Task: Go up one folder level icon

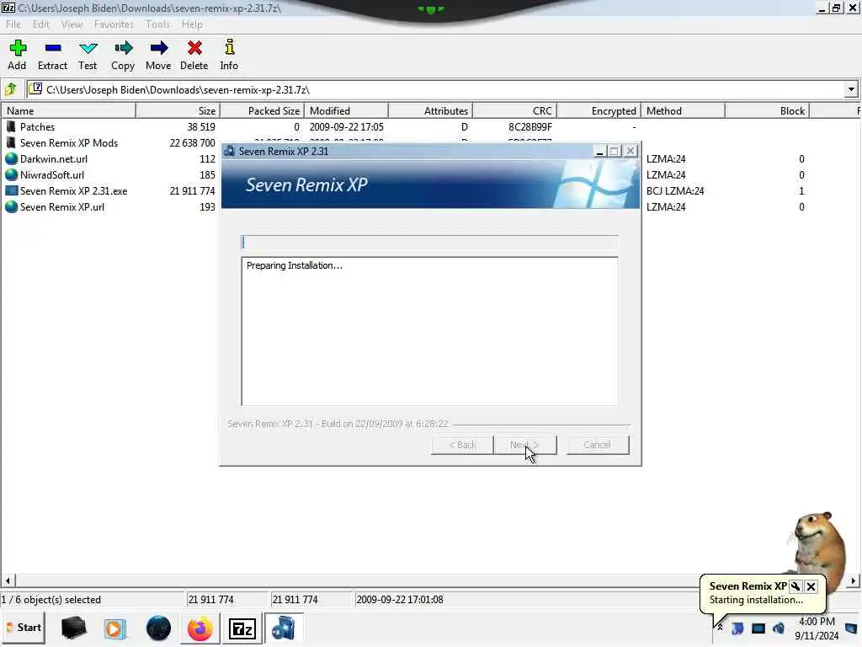Action: [x=10, y=89]
